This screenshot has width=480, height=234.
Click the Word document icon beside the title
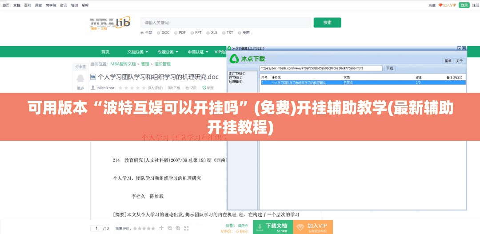pyautogui.click(x=93, y=77)
